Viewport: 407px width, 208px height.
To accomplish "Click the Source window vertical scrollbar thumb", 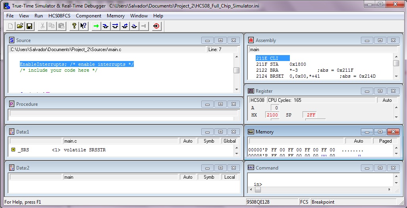I will point(236,71).
